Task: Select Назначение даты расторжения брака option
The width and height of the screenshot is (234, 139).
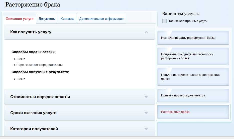Action: pos(193,38)
